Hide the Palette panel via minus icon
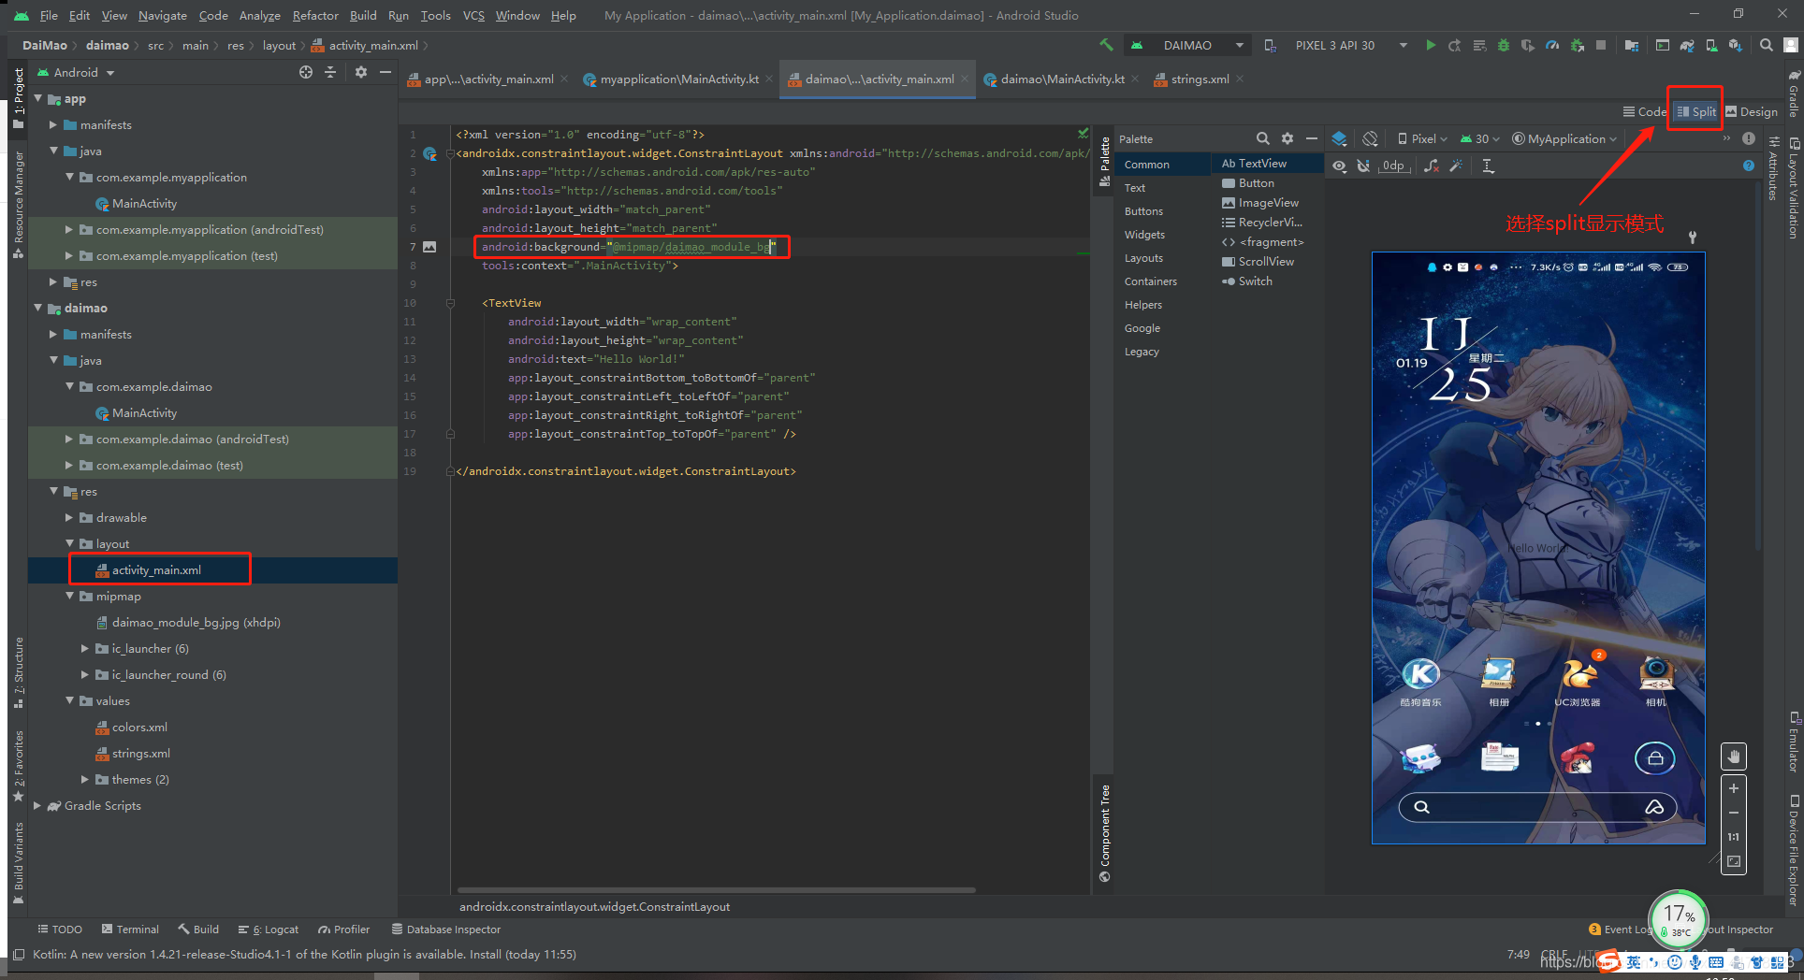 tap(1312, 138)
